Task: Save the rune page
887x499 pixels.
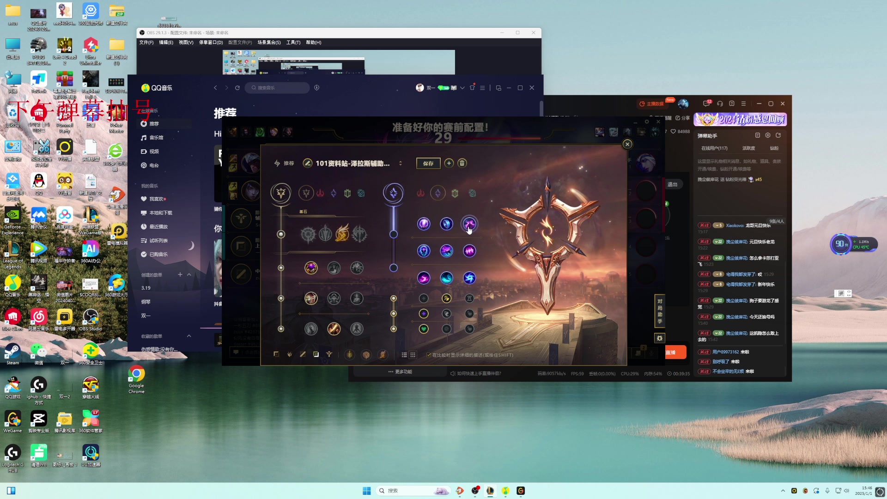Action: [x=428, y=163]
